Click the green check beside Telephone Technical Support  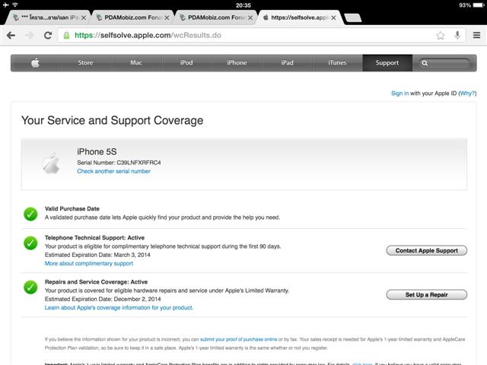(x=30, y=243)
